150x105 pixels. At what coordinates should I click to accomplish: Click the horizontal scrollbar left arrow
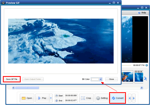coord(13,88)
